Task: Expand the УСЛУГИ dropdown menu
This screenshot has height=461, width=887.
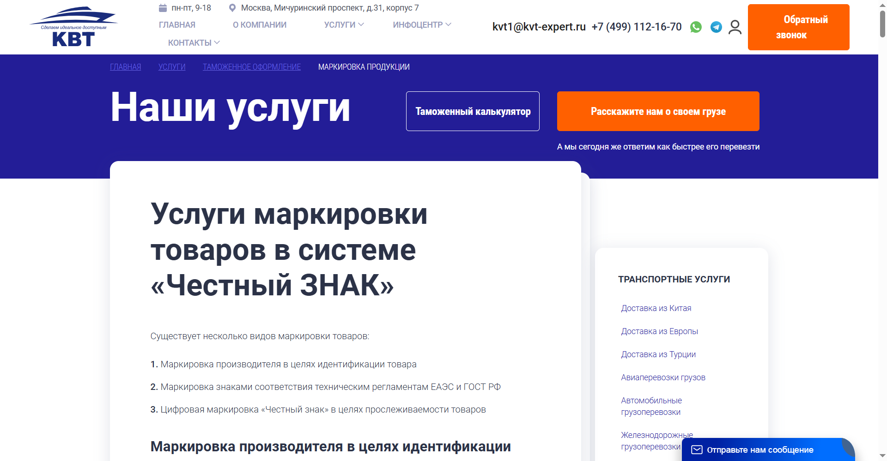Action: [x=343, y=24]
